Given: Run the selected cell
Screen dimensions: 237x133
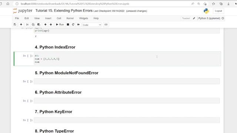Looking at the screenshot, I should [60, 25].
